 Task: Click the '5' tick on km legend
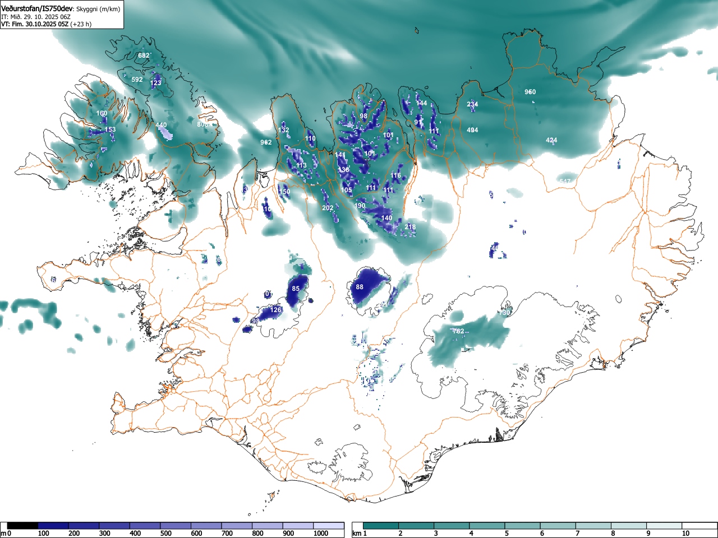pos(506,534)
